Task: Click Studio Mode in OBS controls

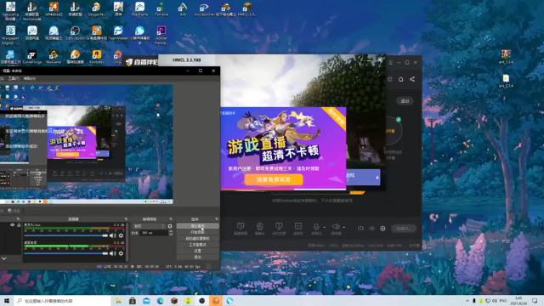Action: click(197, 245)
